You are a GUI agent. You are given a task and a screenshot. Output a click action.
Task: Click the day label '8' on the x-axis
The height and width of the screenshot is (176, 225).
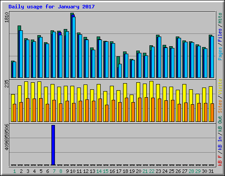(x=61, y=171)
